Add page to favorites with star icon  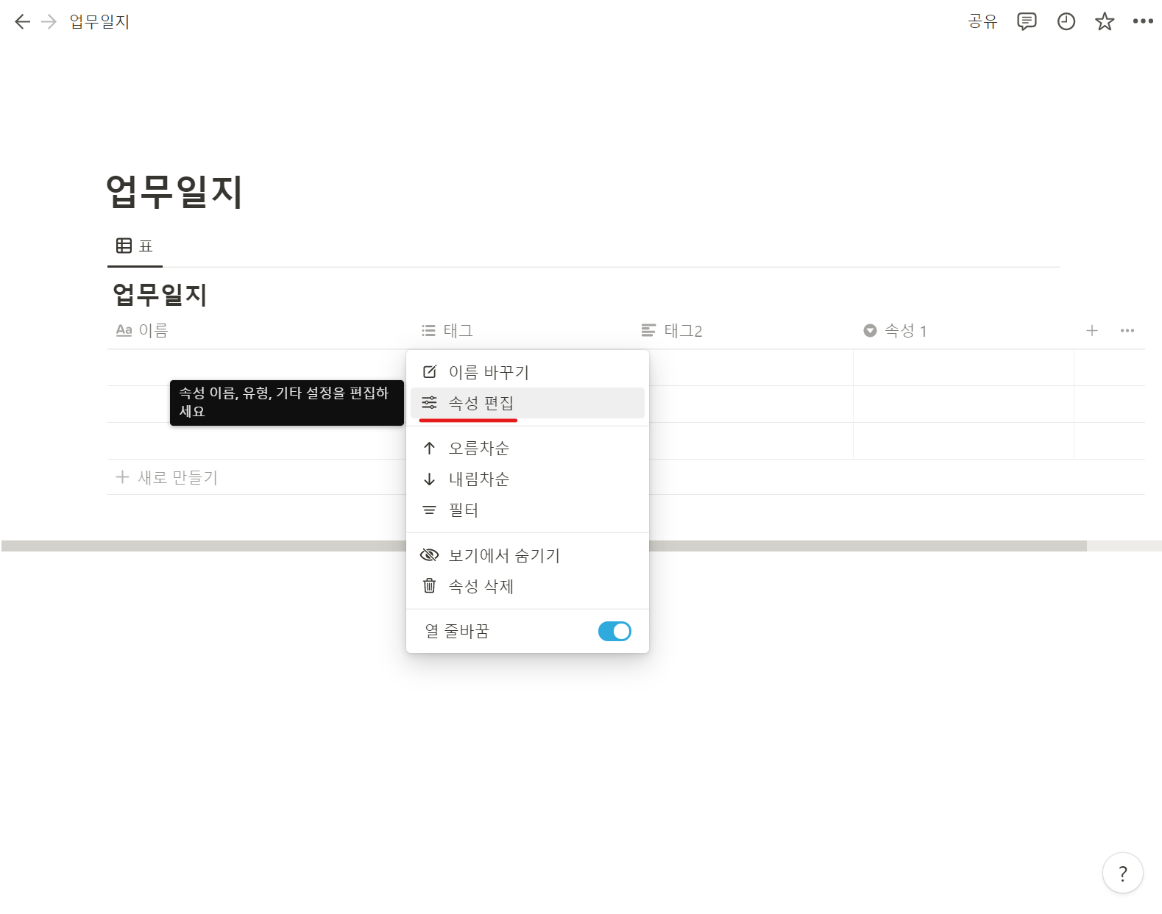(x=1105, y=22)
